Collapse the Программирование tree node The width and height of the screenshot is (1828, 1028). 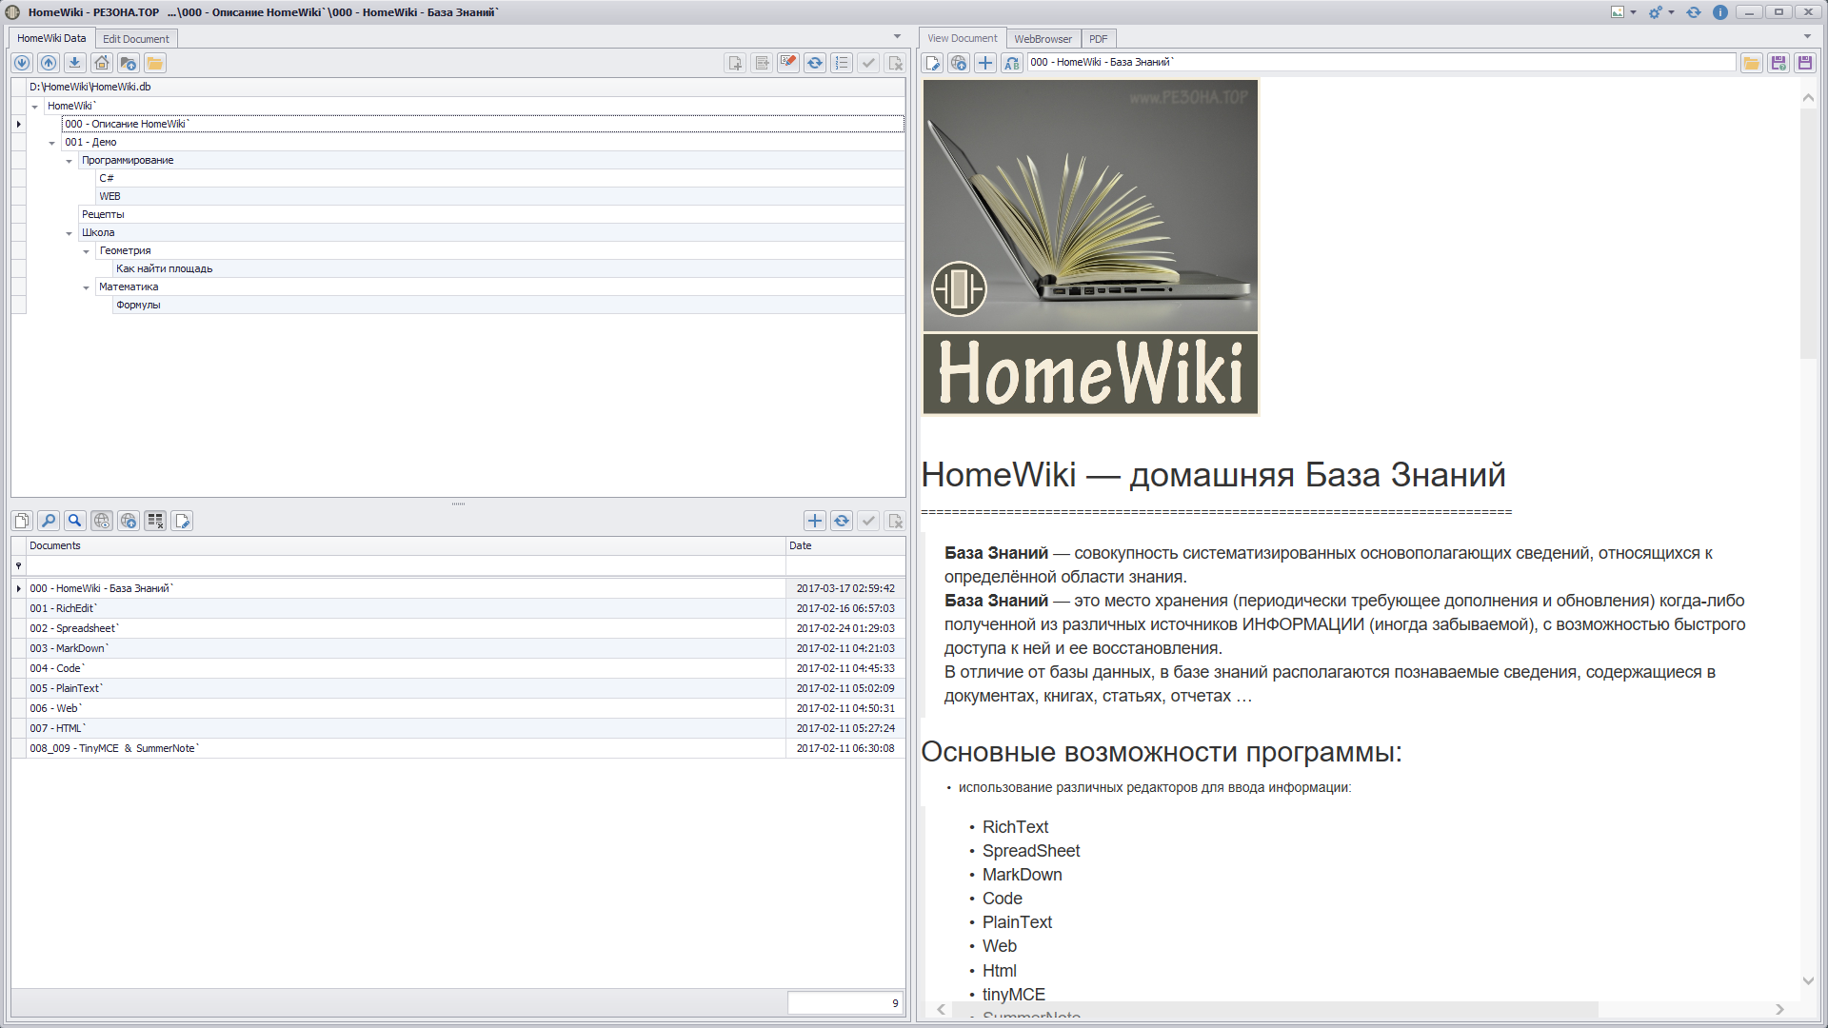click(70, 161)
